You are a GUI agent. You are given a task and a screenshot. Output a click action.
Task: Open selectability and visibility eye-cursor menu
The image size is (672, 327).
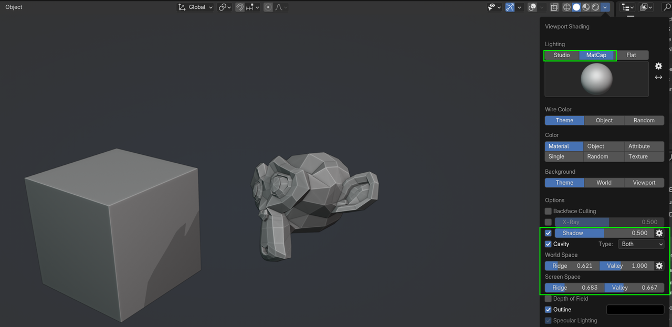pos(494,7)
